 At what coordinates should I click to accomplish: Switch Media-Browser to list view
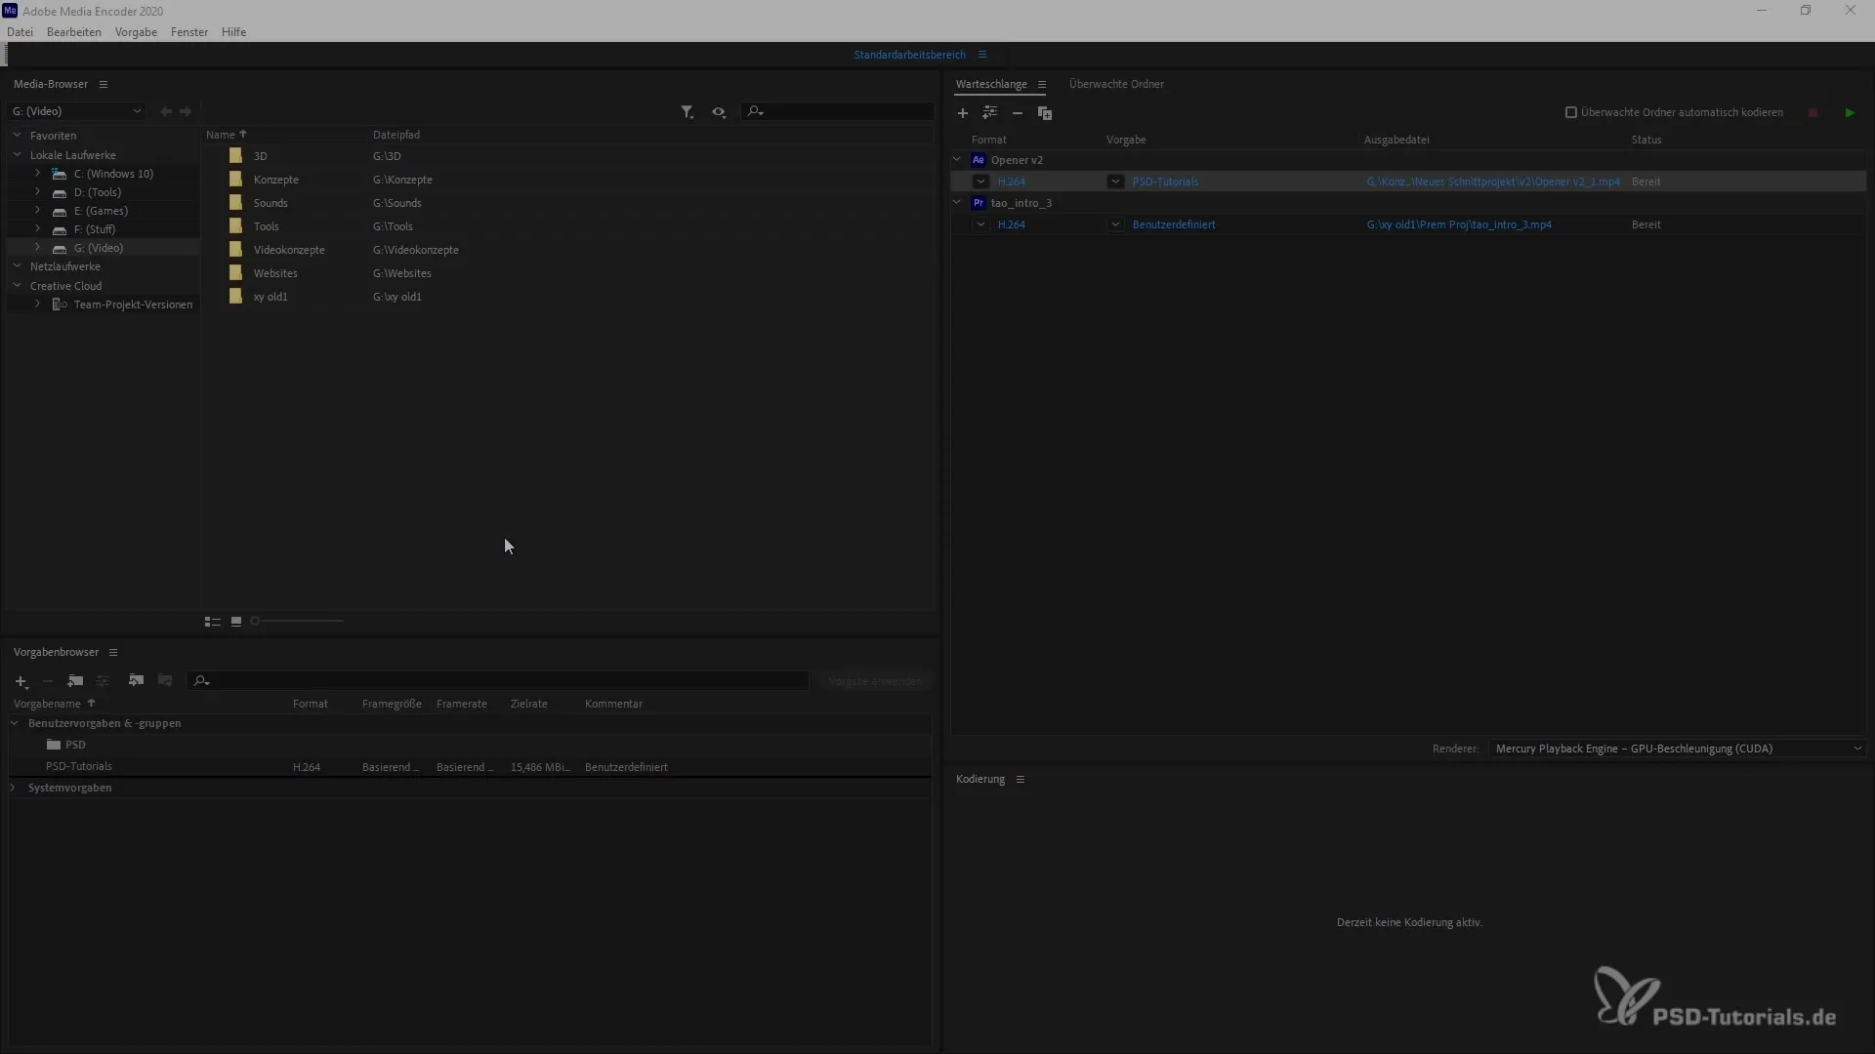click(212, 622)
